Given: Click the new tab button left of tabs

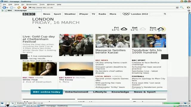Looking at the screenshot, I should tap(2, 11).
